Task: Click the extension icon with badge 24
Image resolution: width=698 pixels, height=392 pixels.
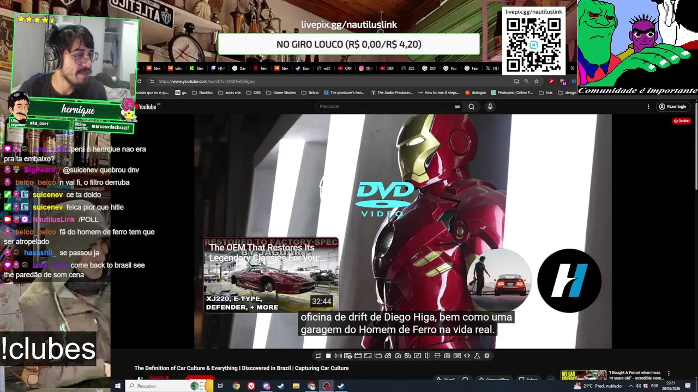Action: [x=563, y=82]
